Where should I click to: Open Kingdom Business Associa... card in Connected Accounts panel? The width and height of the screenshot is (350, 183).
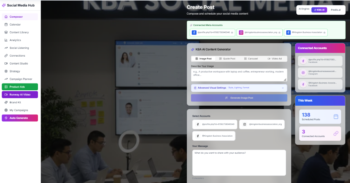pyautogui.click(x=320, y=85)
